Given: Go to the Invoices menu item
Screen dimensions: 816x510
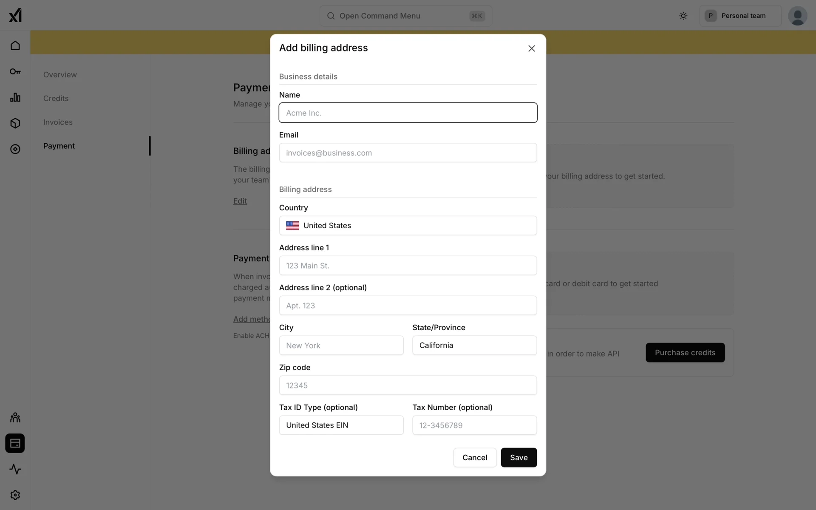Looking at the screenshot, I should click(58, 122).
